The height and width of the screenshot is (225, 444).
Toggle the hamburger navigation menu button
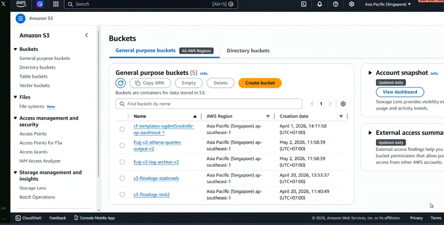20,18
